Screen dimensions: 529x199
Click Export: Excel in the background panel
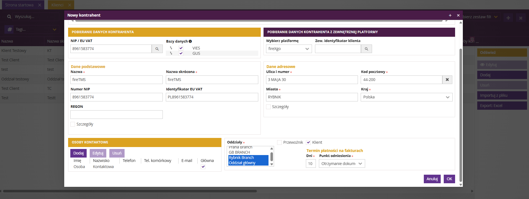(502, 106)
